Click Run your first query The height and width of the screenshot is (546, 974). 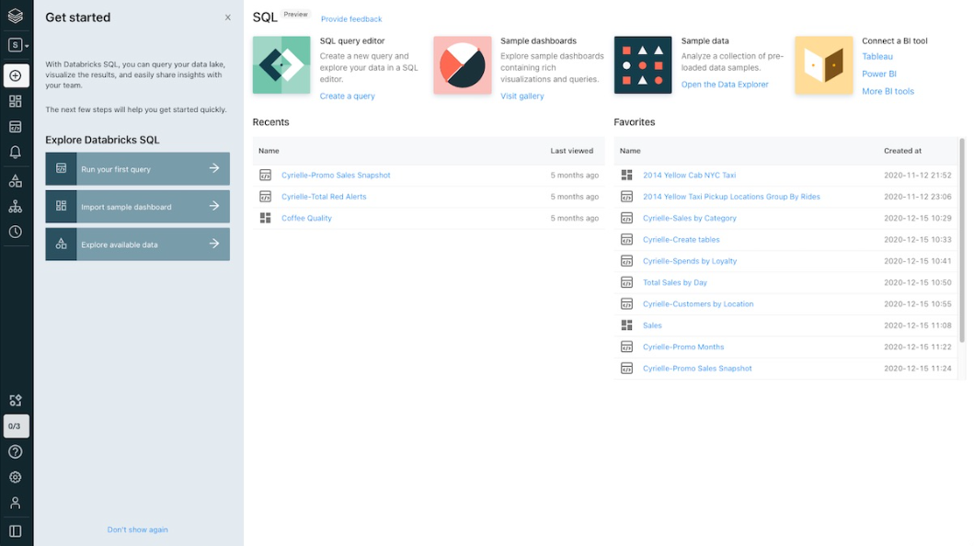[137, 169]
